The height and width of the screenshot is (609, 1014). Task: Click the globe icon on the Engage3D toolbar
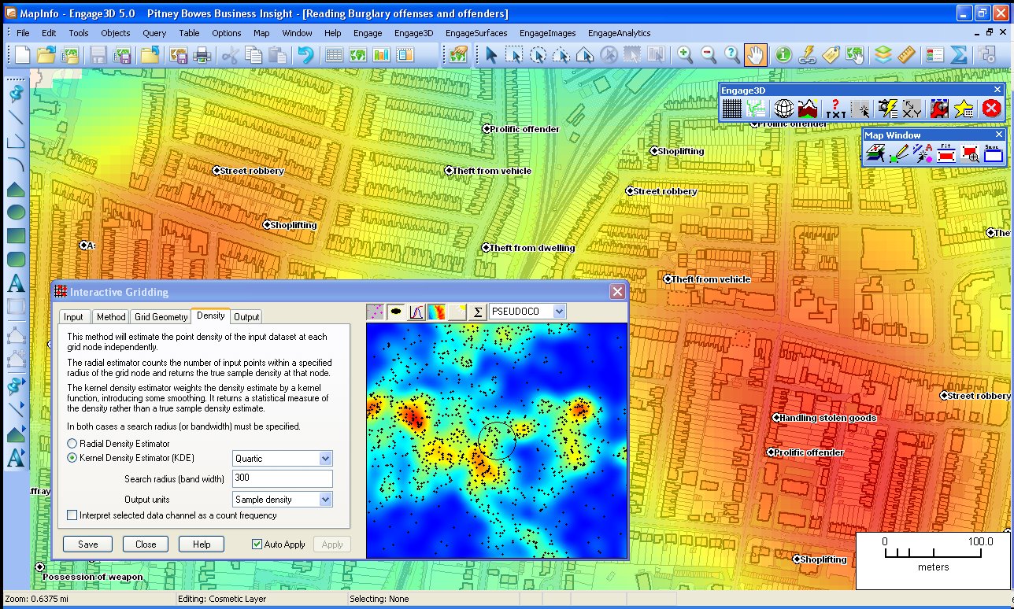(783, 109)
